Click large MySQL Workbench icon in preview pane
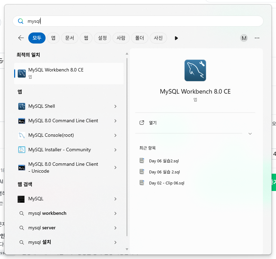The height and width of the screenshot is (259, 276). click(195, 70)
